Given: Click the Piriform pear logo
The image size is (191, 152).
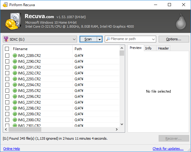Looking at the screenshot, I should coord(181,22).
